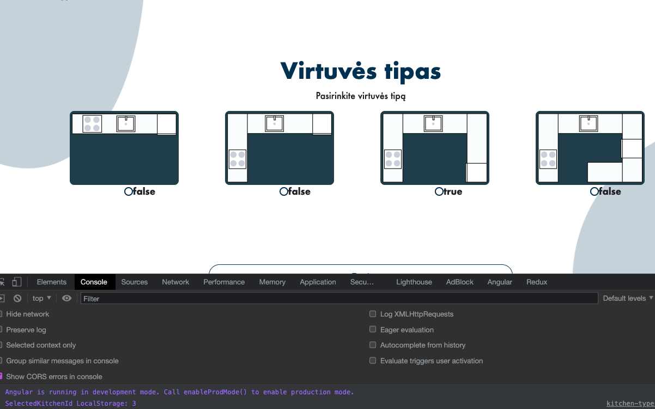Focus the console Filter input field
Viewport: 655px width, 409px height.
click(339, 298)
